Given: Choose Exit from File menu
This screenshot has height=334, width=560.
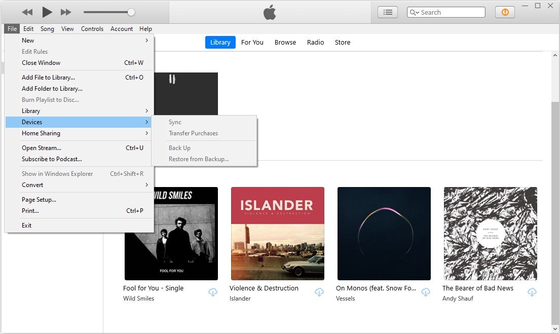Looking at the screenshot, I should 79,225.
